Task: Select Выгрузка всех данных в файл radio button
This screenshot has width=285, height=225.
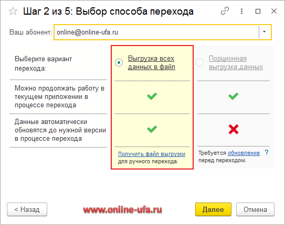Action: pyautogui.click(x=119, y=62)
